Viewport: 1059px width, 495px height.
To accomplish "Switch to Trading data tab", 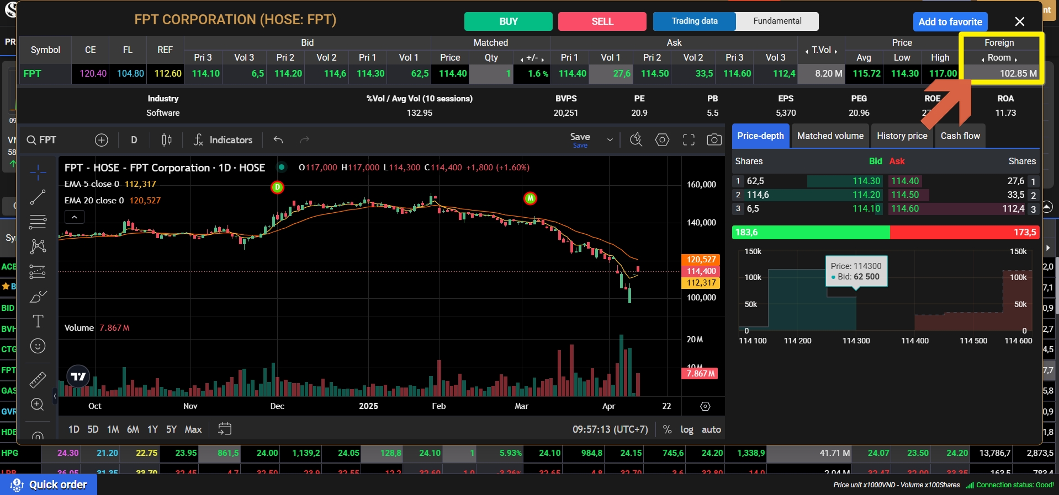I will pyautogui.click(x=695, y=21).
